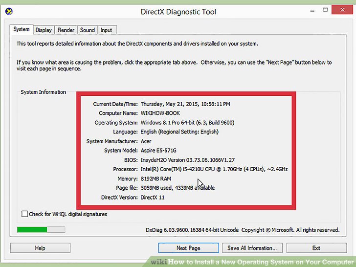Click the Computer Name label
Viewport: 356px width, 267px height.
click(x=118, y=113)
